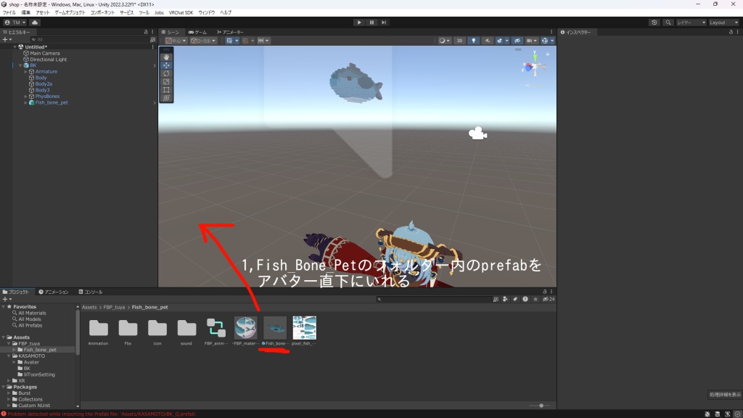Toggle the Gizmos display button
The height and width of the screenshot is (418, 743).
545,41
